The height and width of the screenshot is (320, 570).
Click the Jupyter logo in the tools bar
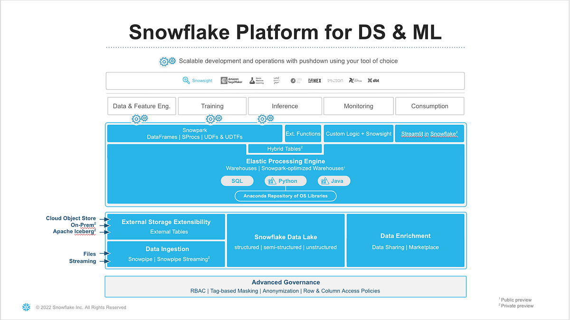tap(276, 80)
